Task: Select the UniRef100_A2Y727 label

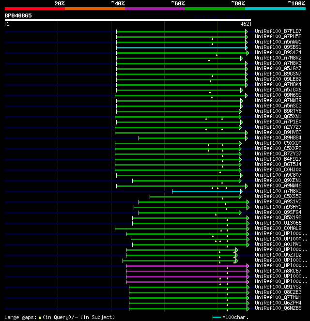Action: tap(278, 127)
